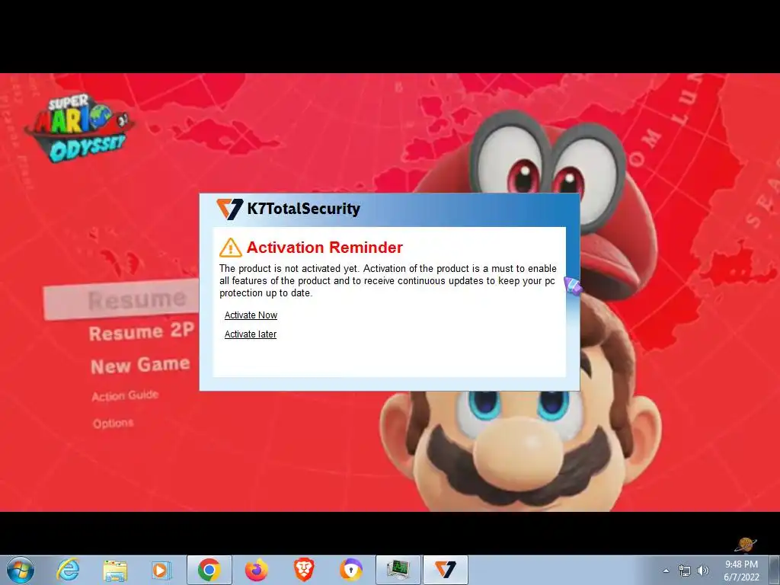Click the Activate Now link
780x585 pixels.
pos(251,315)
